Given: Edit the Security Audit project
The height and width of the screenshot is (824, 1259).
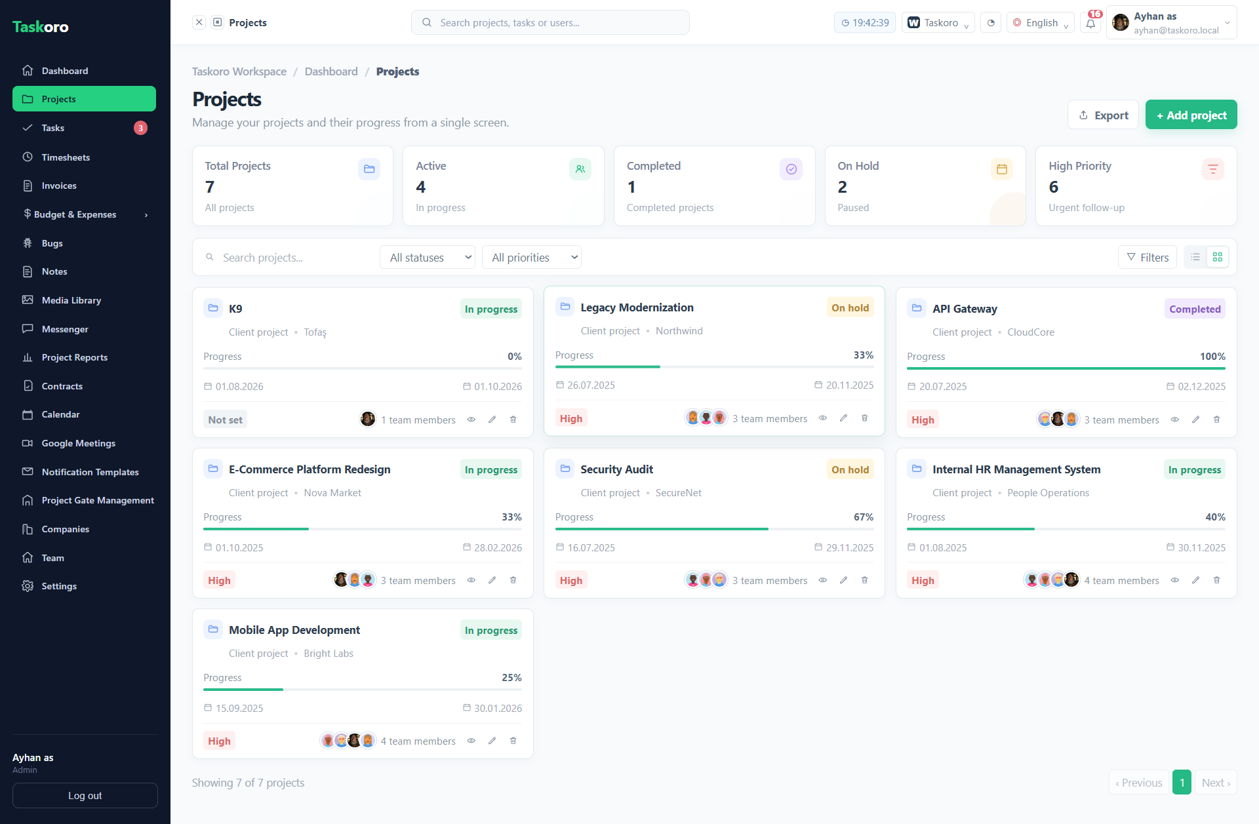Looking at the screenshot, I should pos(844,580).
